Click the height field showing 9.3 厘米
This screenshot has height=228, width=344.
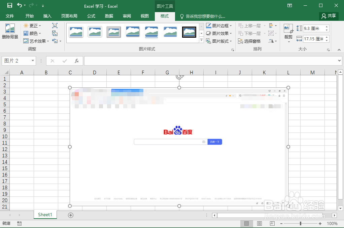click(314, 29)
